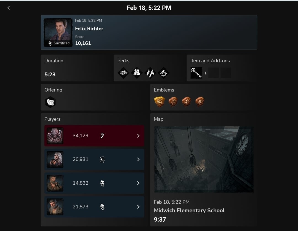This screenshot has width=298, height=231.
Task: Click the bronze emblem next to the gold one
Action: [173, 101]
